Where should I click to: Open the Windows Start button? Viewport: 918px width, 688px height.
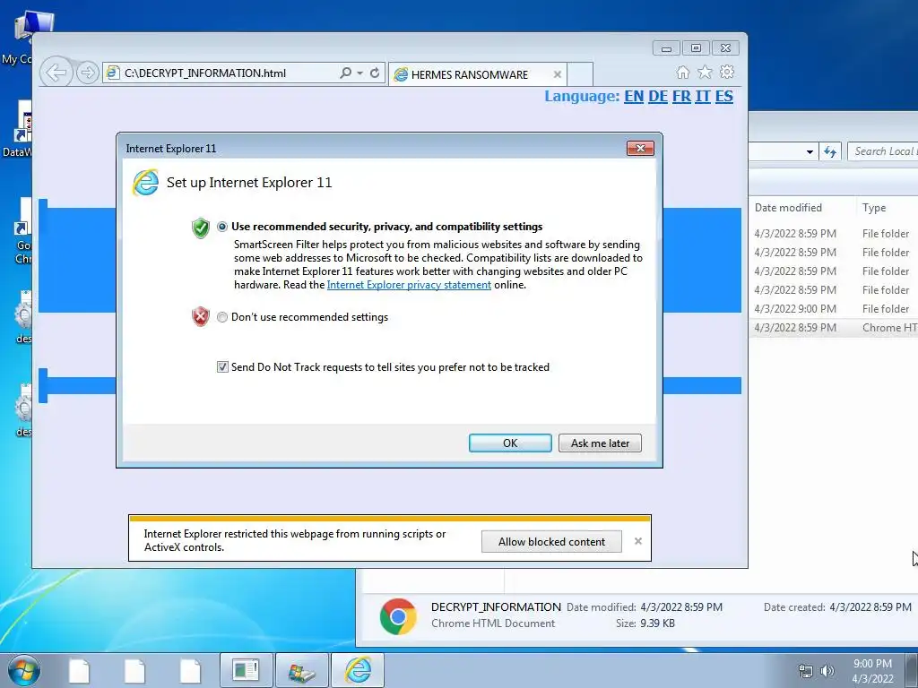[24, 670]
